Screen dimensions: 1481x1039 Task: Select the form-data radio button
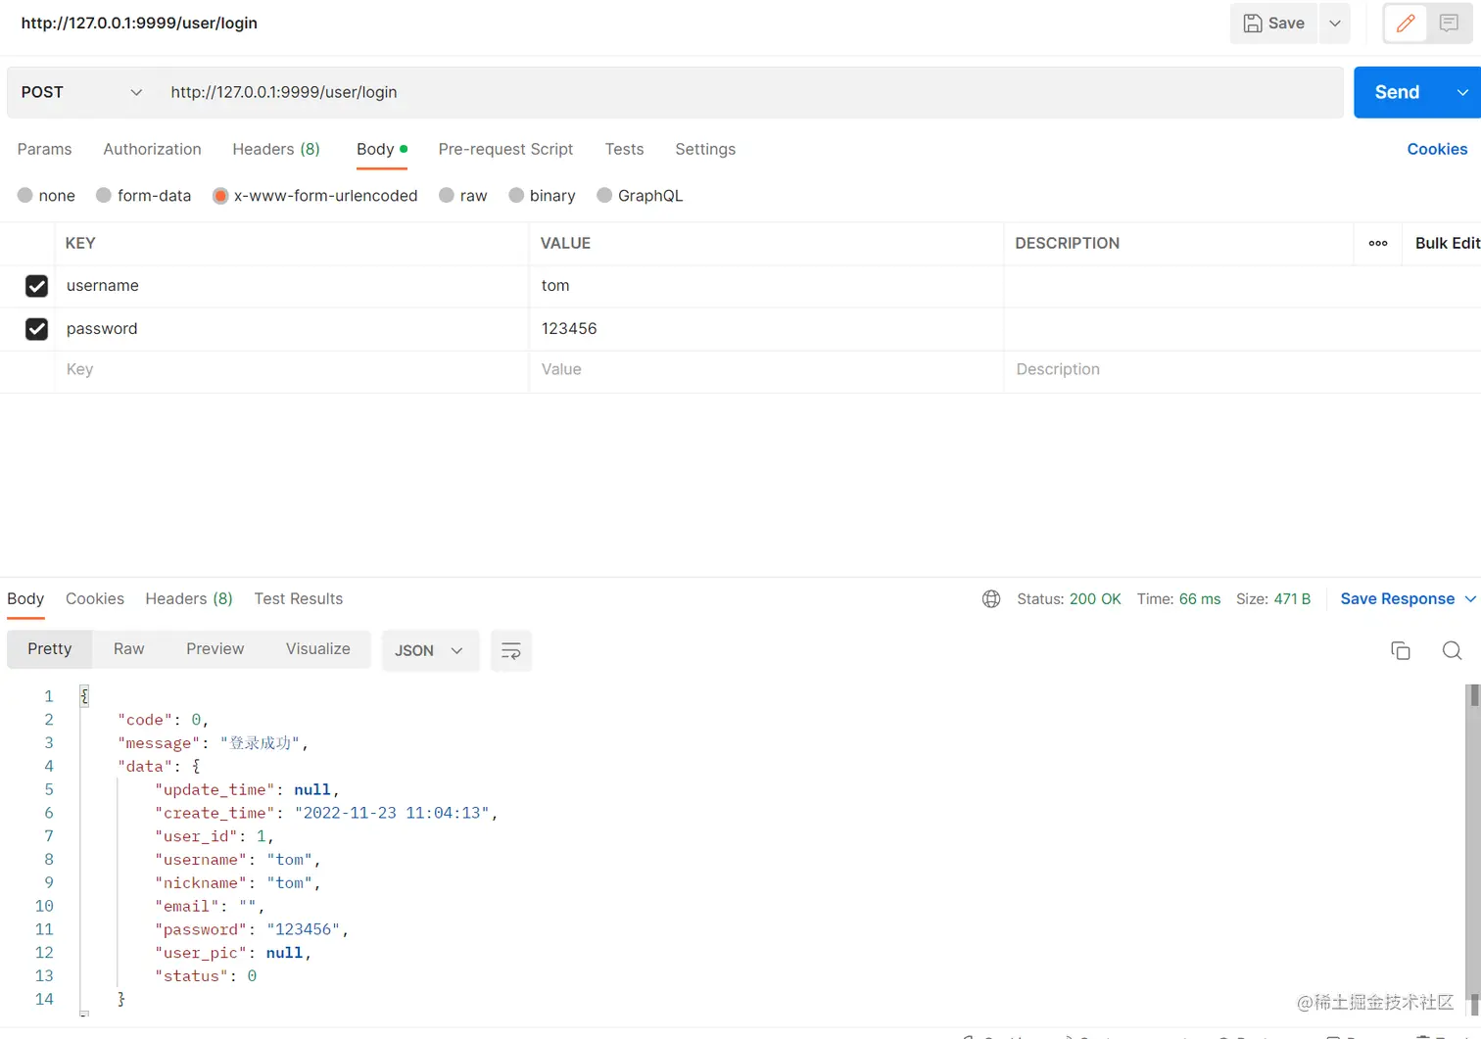[x=104, y=196]
